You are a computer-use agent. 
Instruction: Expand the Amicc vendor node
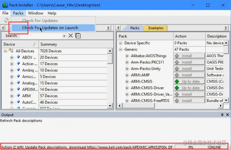[x=12, y=77]
